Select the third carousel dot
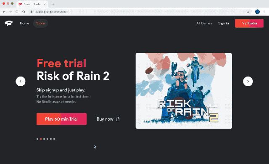The image size is (269, 164). click(x=44, y=139)
